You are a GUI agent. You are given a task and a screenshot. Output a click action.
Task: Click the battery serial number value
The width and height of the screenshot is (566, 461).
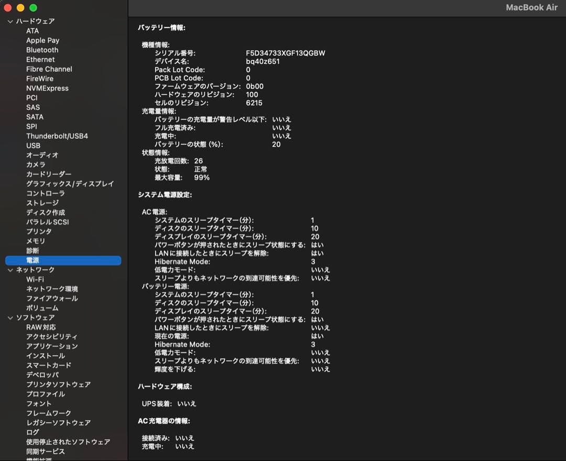coord(285,53)
